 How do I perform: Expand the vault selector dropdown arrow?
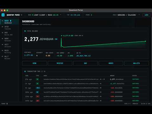139,15
